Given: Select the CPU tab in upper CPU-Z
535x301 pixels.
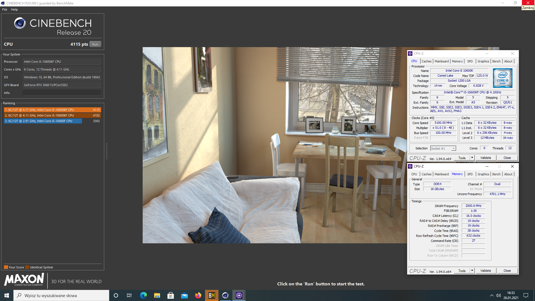Looking at the screenshot, I should (x=414, y=61).
